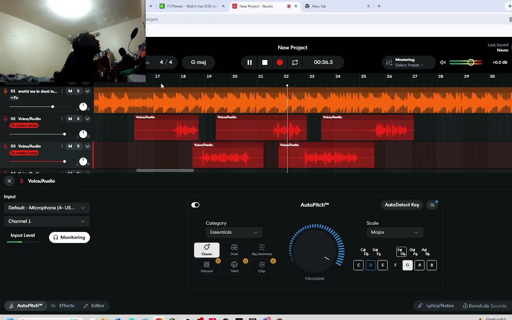Solo track 02 Voice/Audio
Screen dimensions: 512x320
point(78,119)
